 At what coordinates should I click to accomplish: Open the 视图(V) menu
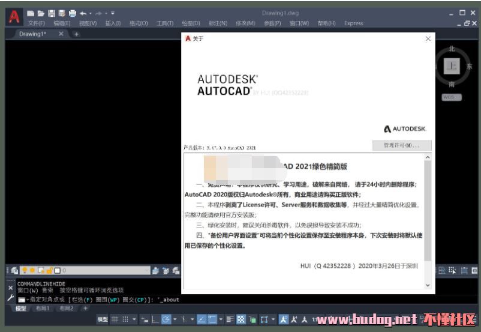click(88, 23)
